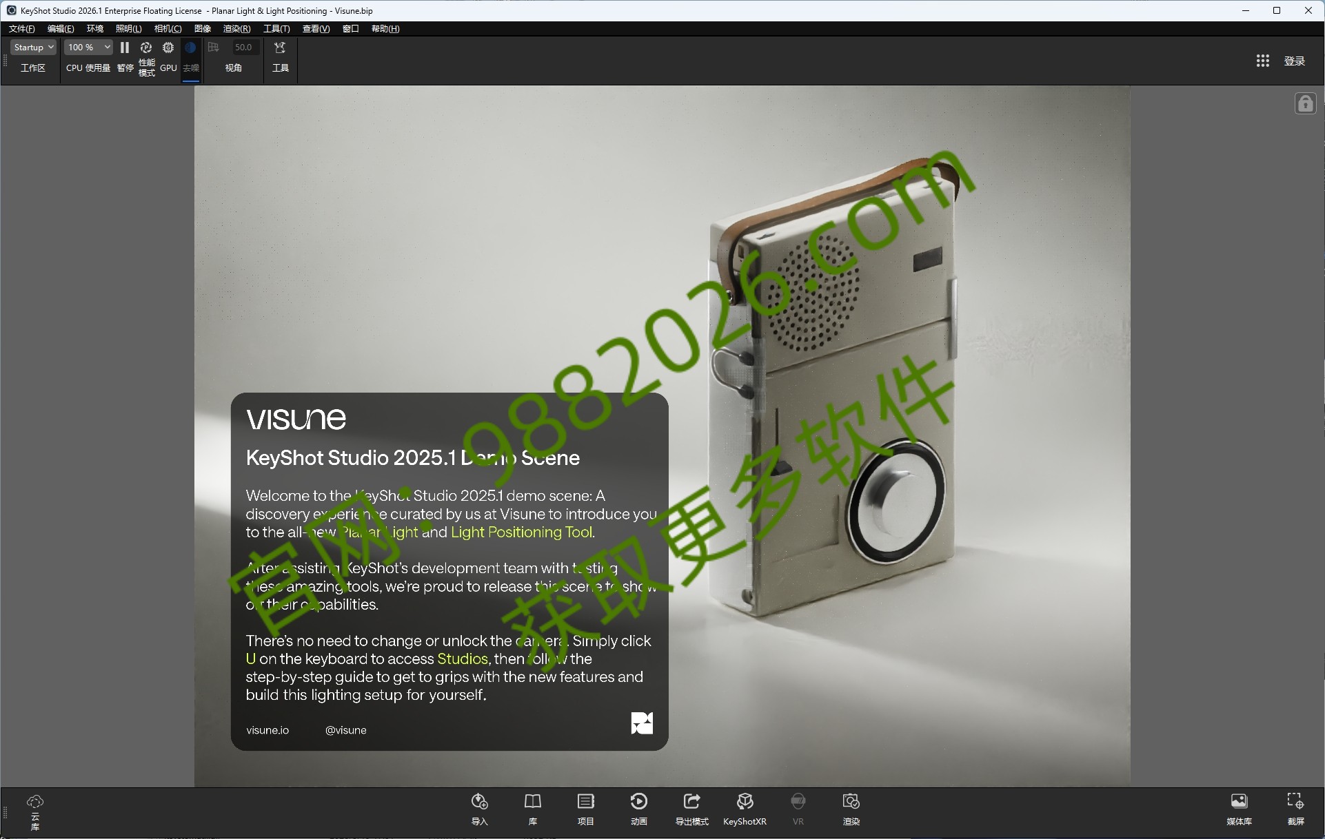The image size is (1325, 839).
Task: Maximize the KeyShot Studio window
Action: pyautogui.click(x=1277, y=10)
